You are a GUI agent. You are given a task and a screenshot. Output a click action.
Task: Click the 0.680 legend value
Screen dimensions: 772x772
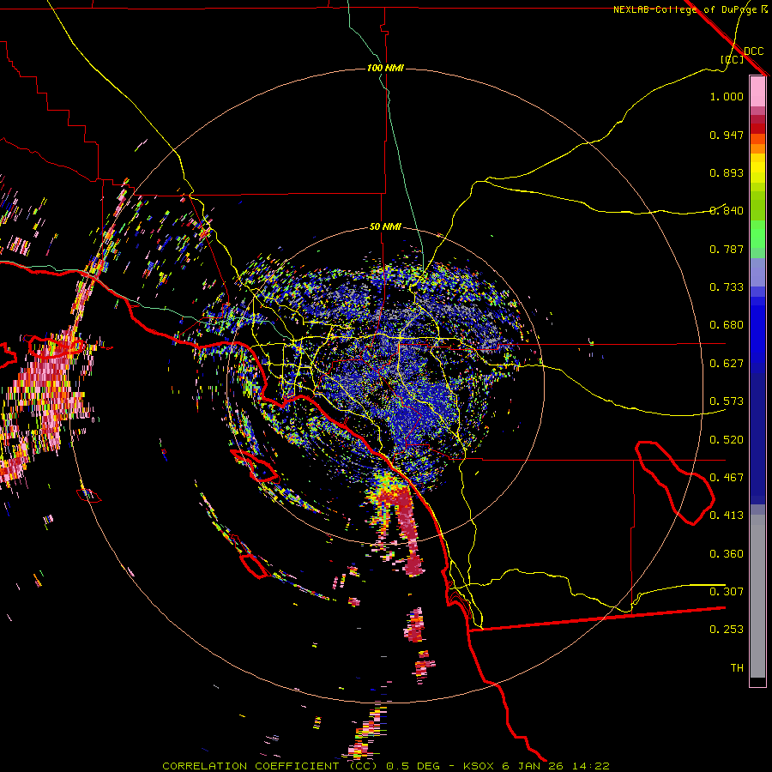point(727,325)
